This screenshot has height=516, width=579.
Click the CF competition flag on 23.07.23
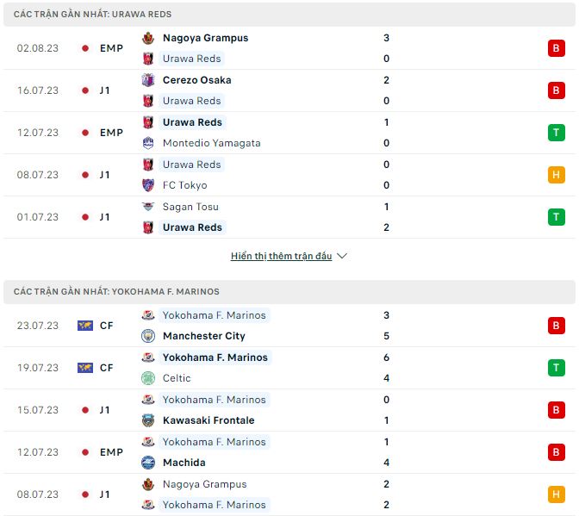point(84,326)
